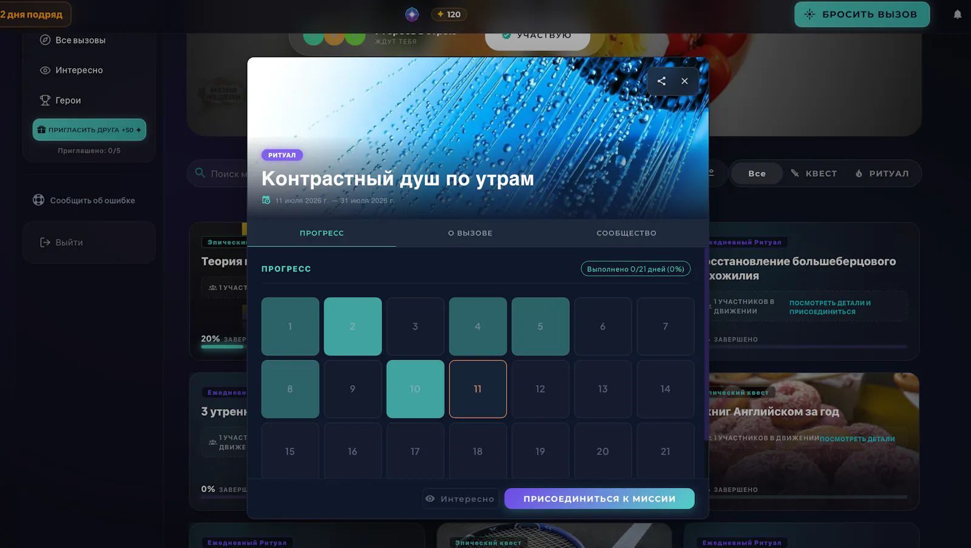Click the Контрастный душ по утрам title
Viewport: 971px width, 548px height.
point(398,178)
